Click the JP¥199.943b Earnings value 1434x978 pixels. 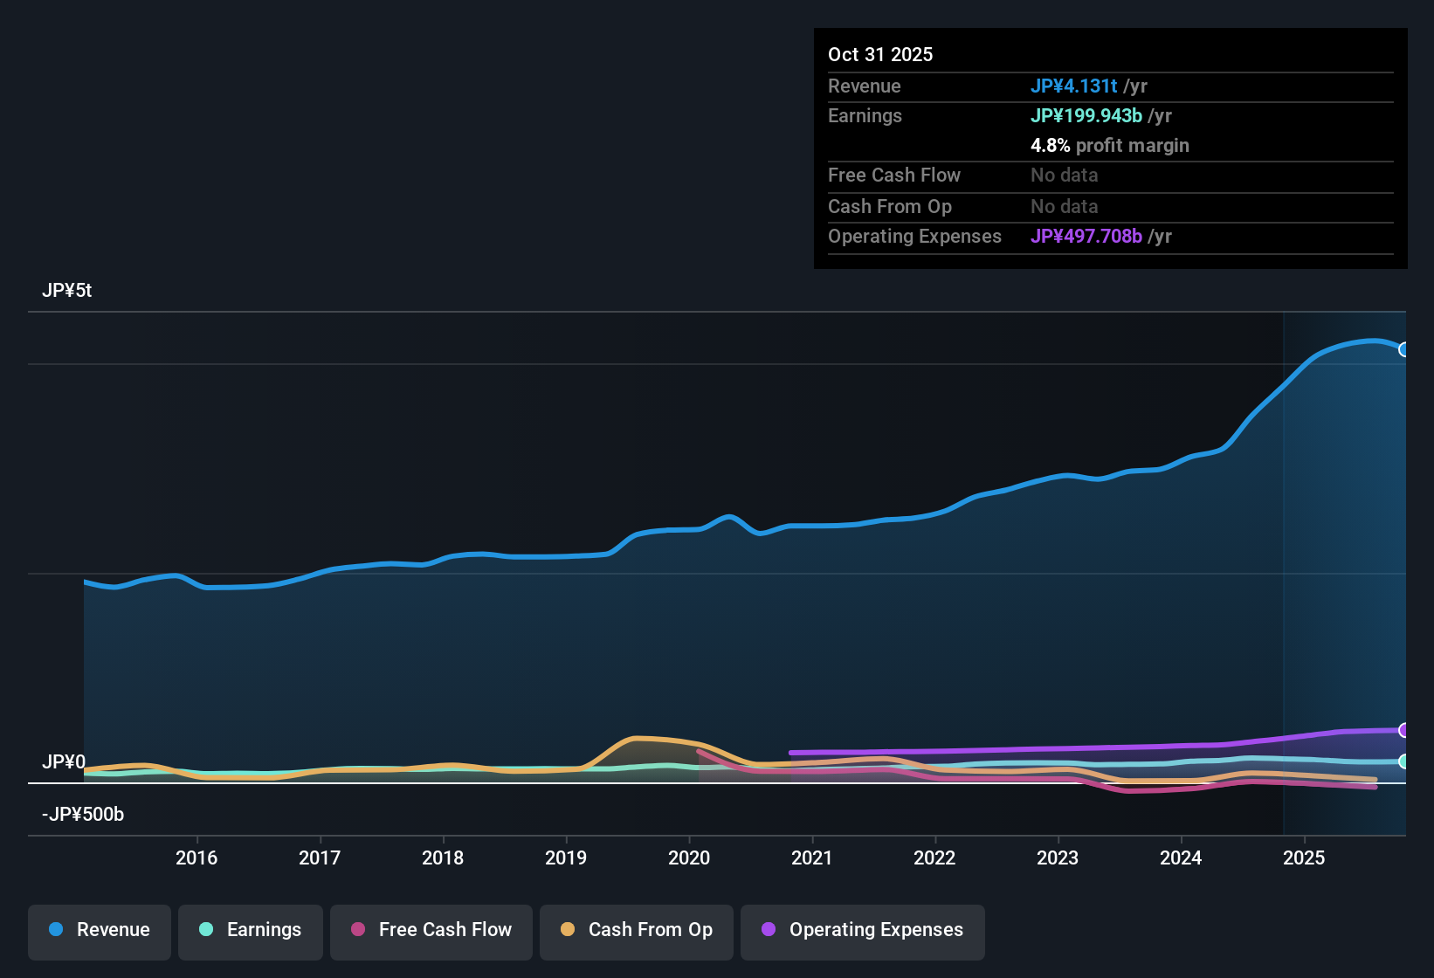(x=1086, y=115)
